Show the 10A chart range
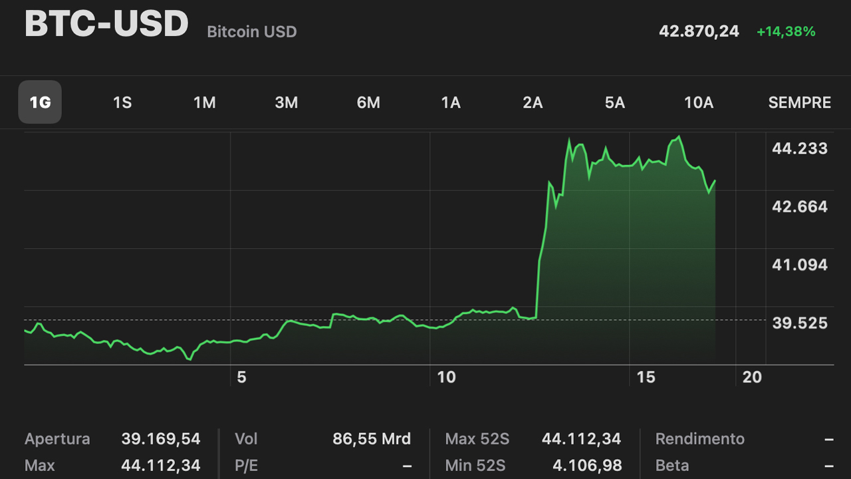Screen dimensions: 851x479 coord(699,102)
